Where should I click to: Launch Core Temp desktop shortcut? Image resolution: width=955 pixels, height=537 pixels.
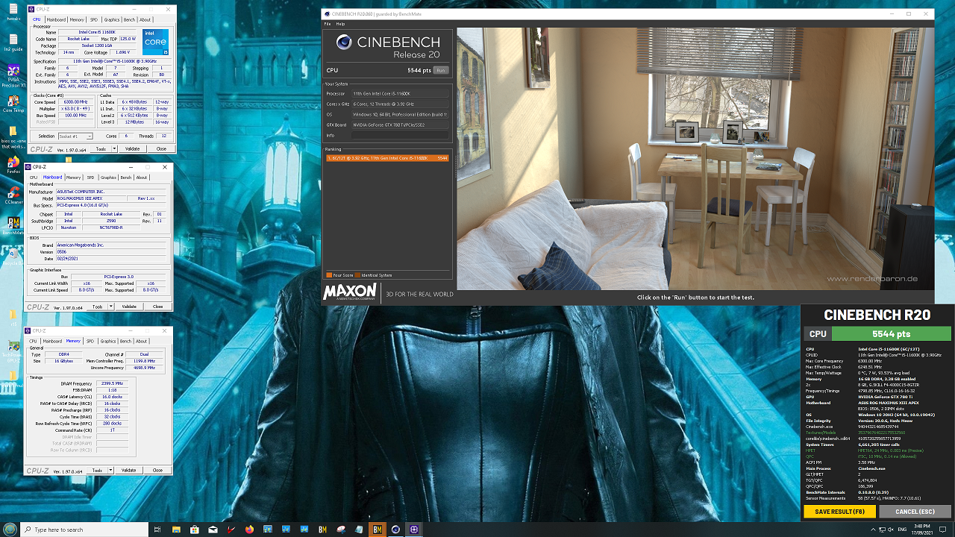[x=13, y=103]
